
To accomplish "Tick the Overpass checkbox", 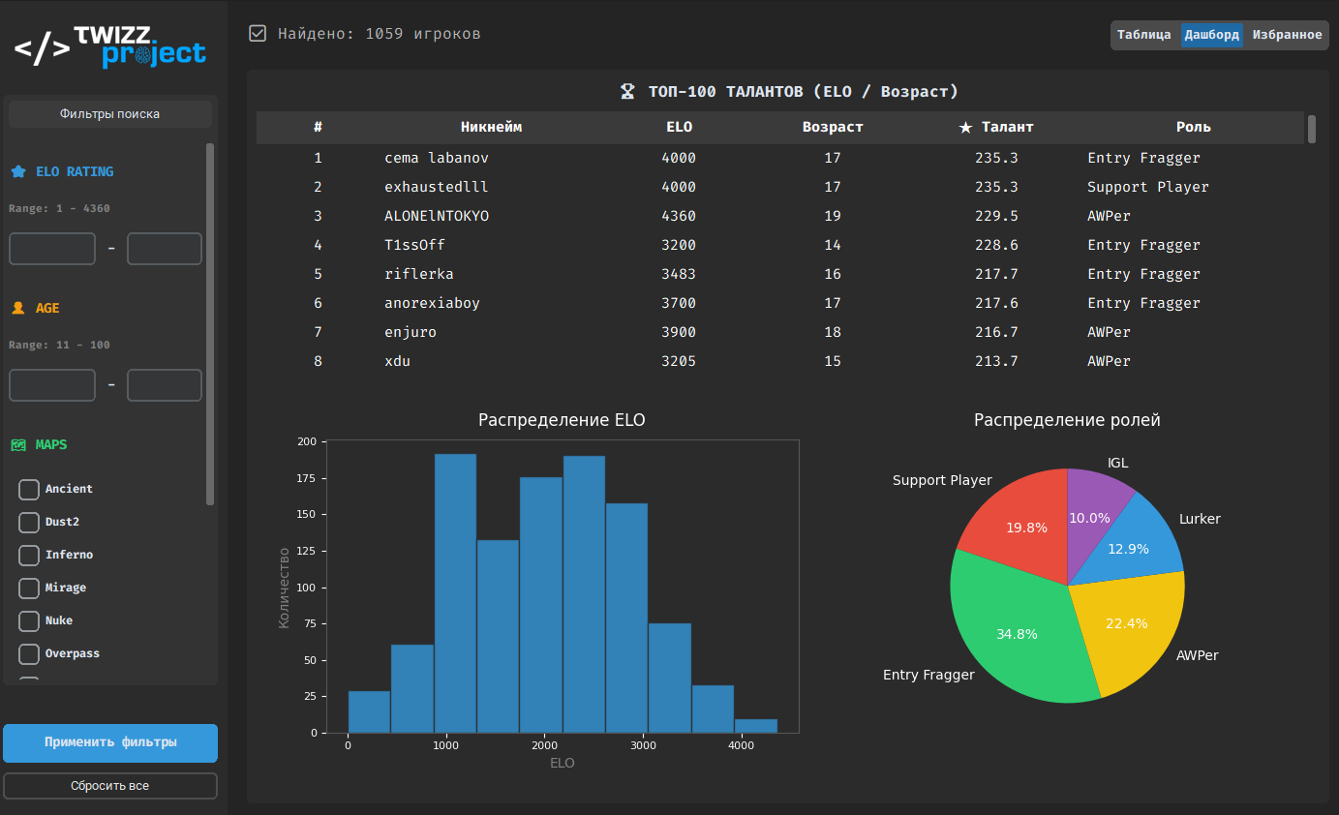I will 29,654.
